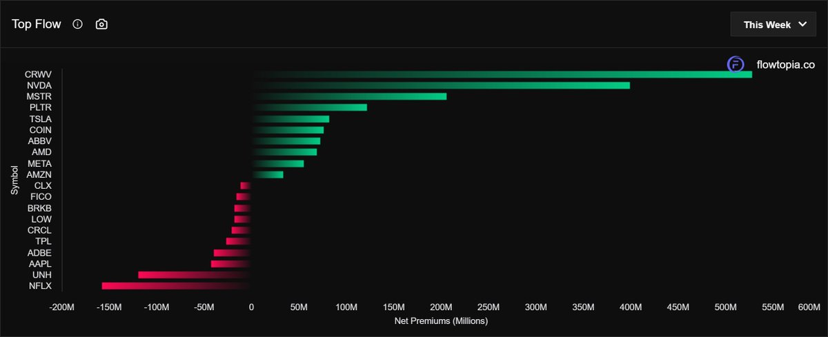Click the TSLA bar
This screenshot has height=337, width=828.
[x=290, y=119]
